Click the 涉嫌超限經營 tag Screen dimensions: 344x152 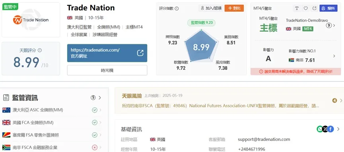point(105,35)
